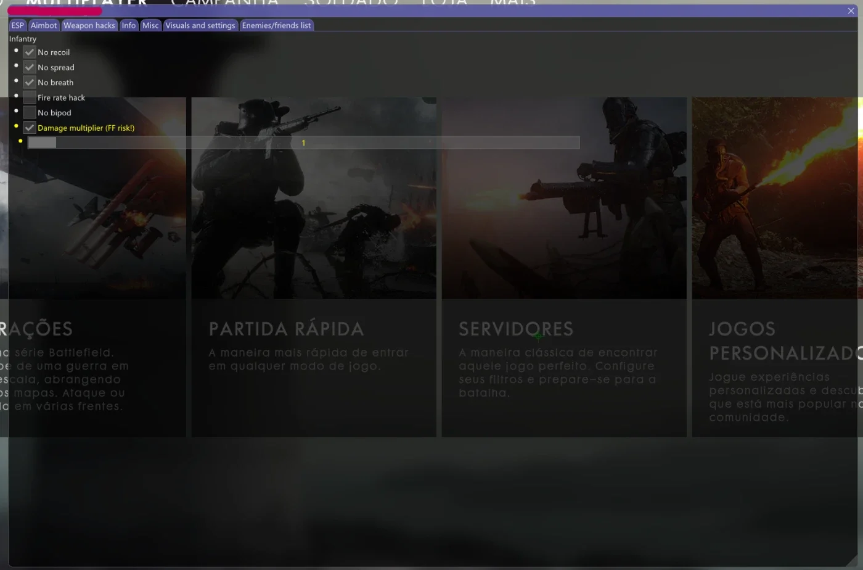863x570 pixels.
Task: Click the damage multiplier slider track
Action: (x=303, y=142)
